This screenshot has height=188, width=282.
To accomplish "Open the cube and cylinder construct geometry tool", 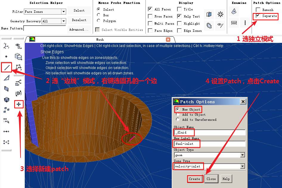I will click(x=18, y=57).
